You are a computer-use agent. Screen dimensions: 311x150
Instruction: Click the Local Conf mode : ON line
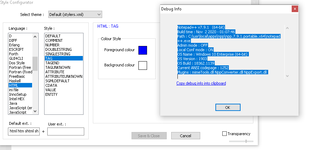pyautogui.click(x=195, y=50)
